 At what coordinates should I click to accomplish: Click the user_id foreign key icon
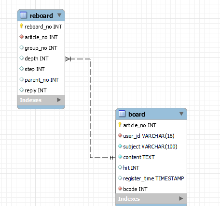click(120, 135)
